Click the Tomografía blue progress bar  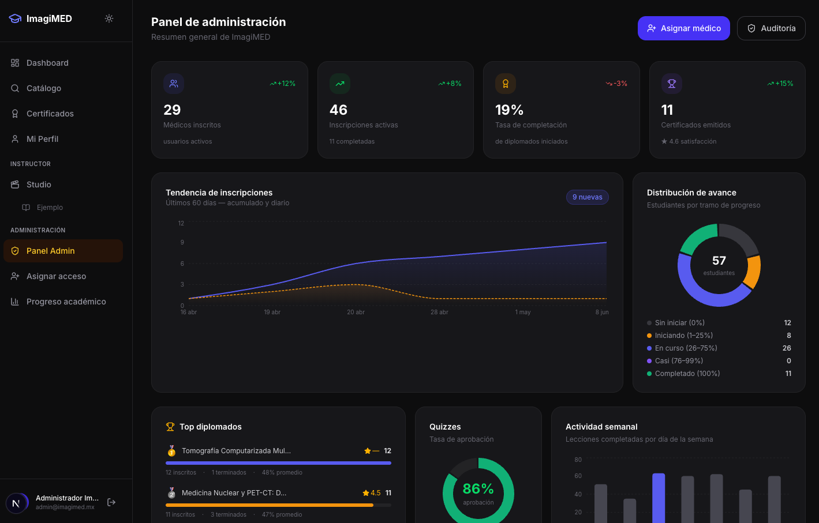tap(278, 463)
